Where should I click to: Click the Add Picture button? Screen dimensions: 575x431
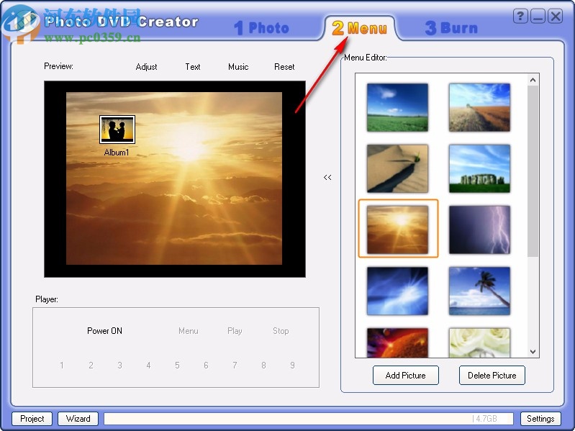pyautogui.click(x=406, y=376)
